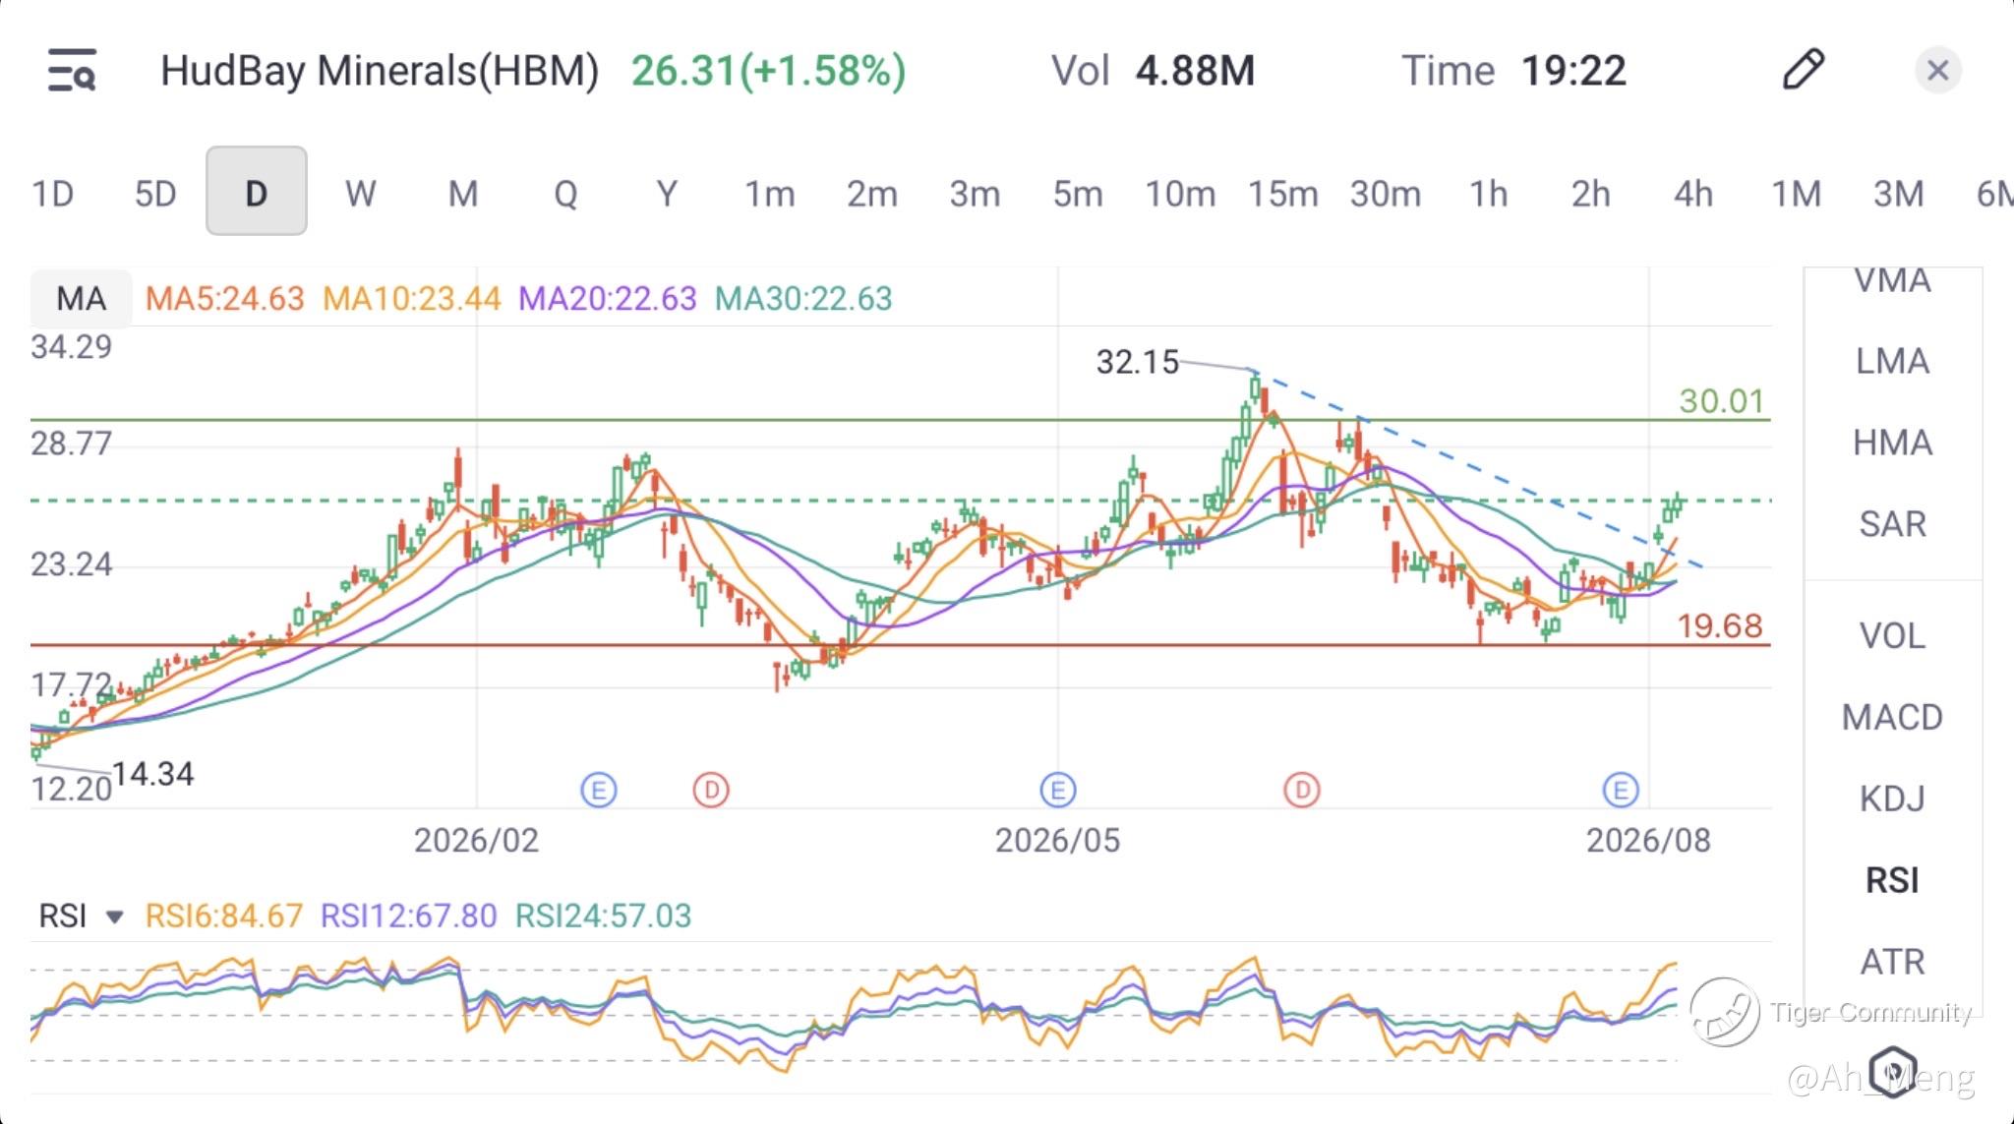
Task: Select the SAR overlay indicator
Action: 1892,524
